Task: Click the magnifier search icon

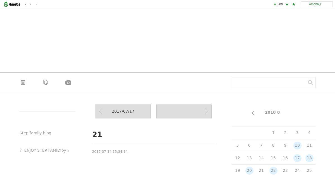Action: click(310, 82)
